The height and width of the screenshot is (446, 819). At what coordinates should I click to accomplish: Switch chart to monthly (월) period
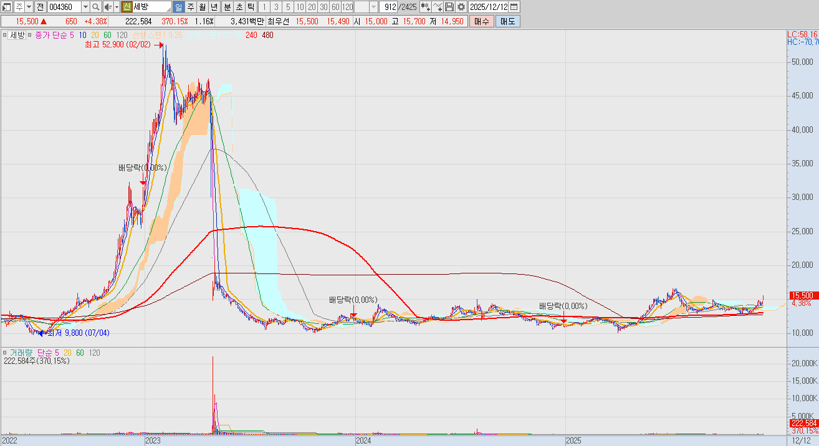pyautogui.click(x=203, y=7)
